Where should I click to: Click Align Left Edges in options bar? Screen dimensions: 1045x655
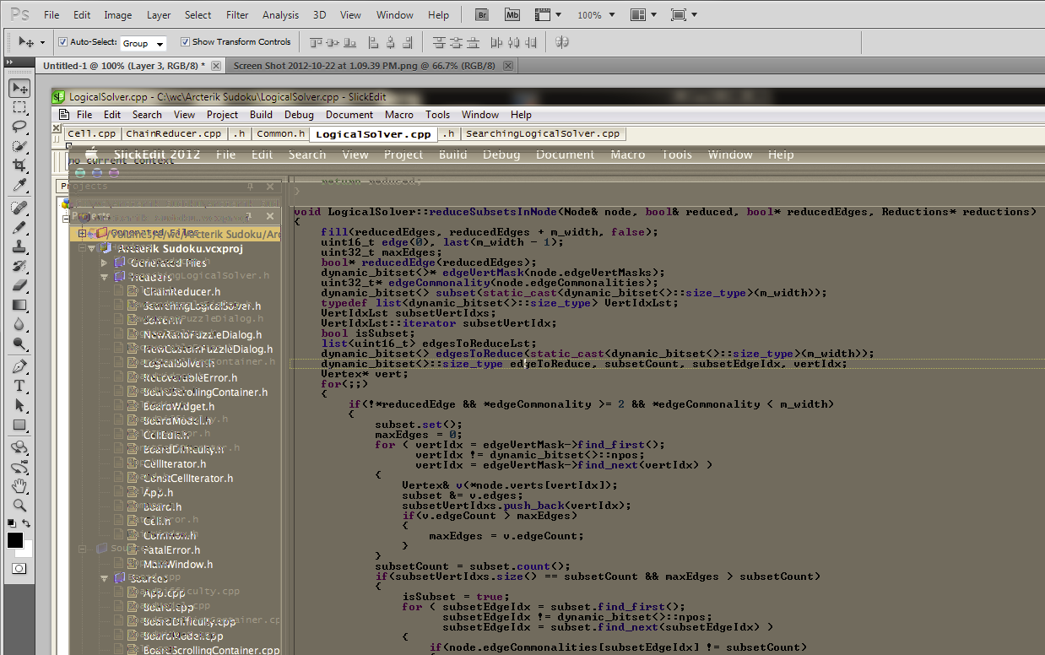[x=372, y=42]
